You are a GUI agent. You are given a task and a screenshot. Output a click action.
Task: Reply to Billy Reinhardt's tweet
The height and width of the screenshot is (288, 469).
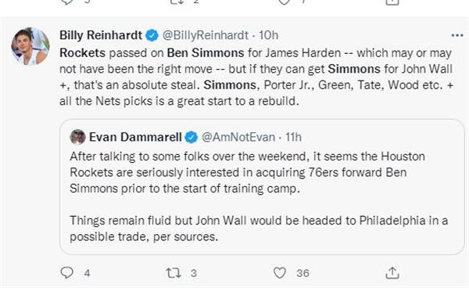(x=66, y=272)
